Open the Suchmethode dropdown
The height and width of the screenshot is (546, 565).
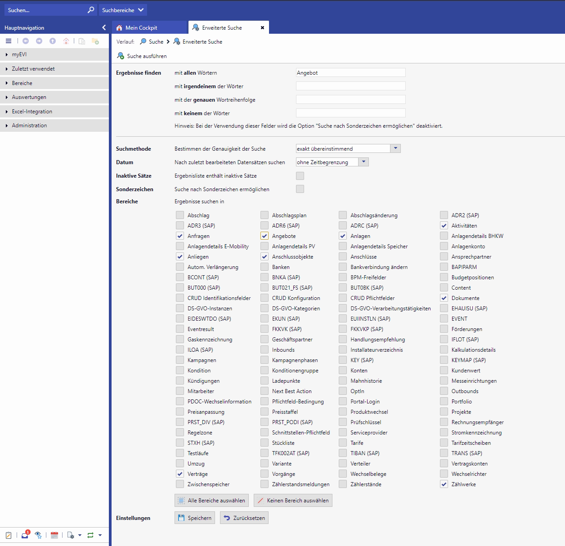pyautogui.click(x=395, y=148)
